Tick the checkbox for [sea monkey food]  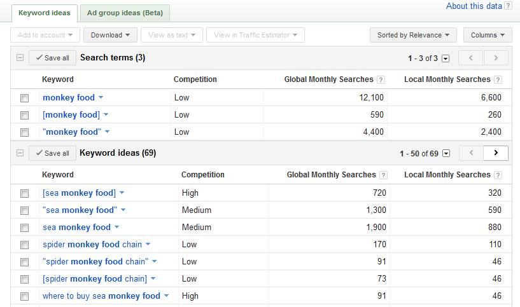(25, 193)
